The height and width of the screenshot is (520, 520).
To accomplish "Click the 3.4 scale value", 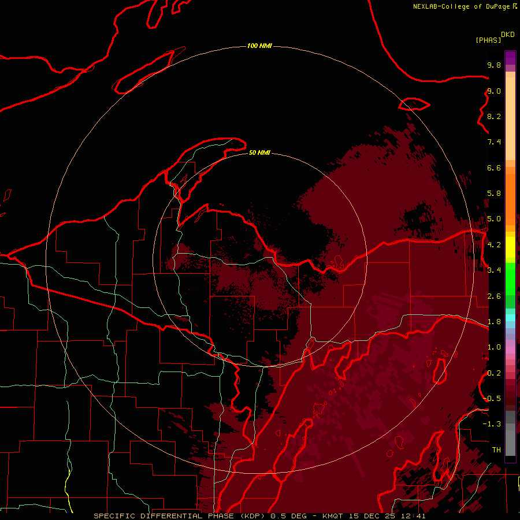I will pyautogui.click(x=494, y=270).
